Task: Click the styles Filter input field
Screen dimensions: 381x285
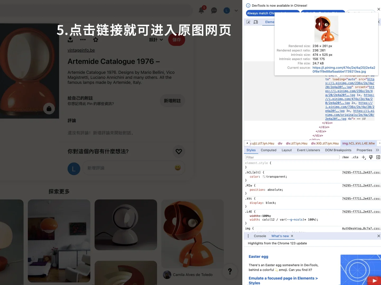Action: click(291, 157)
